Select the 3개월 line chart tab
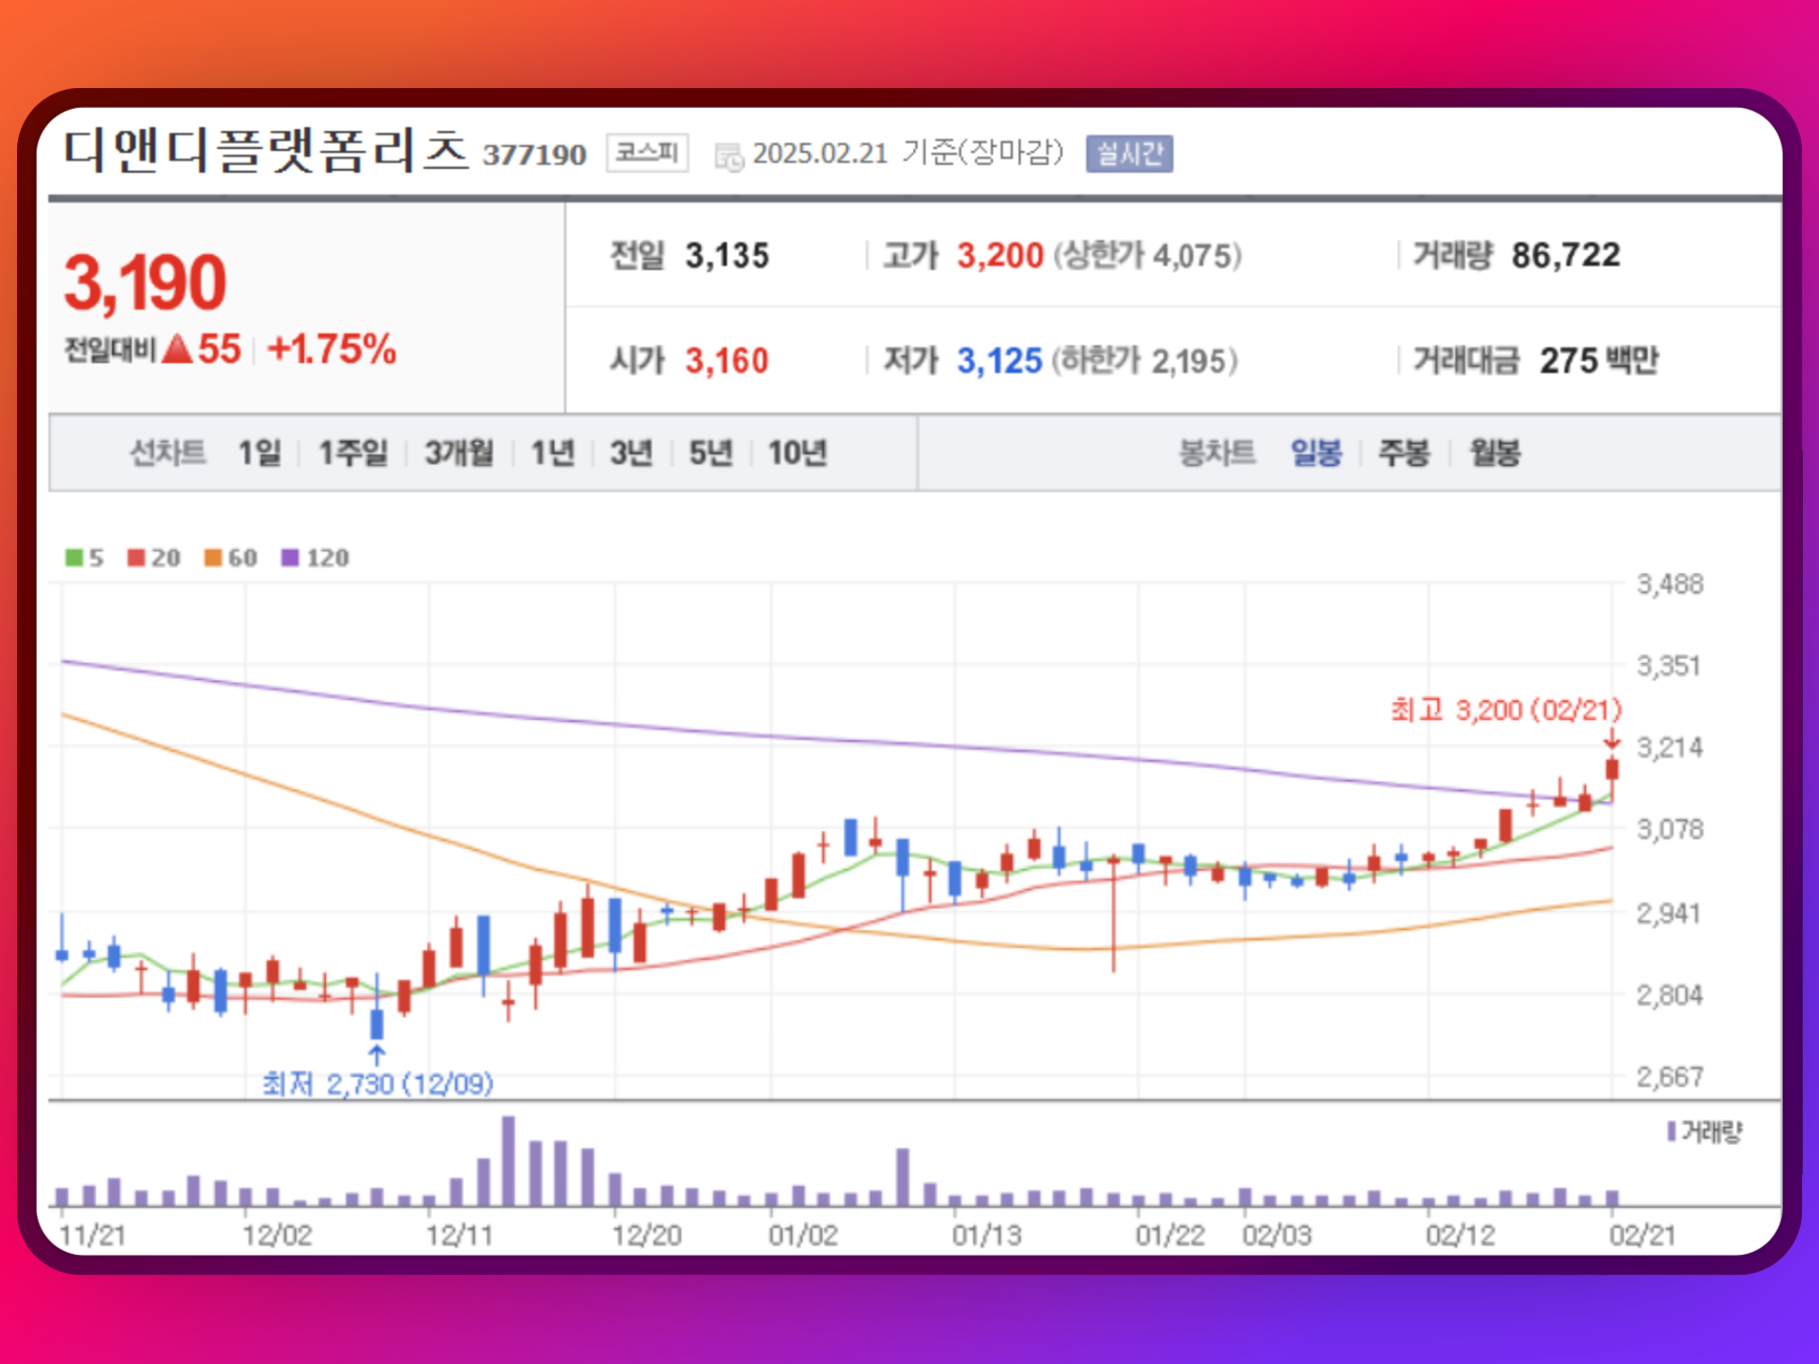The width and height of the screenshot is (1819, 1364). click(x=459, y=453)
